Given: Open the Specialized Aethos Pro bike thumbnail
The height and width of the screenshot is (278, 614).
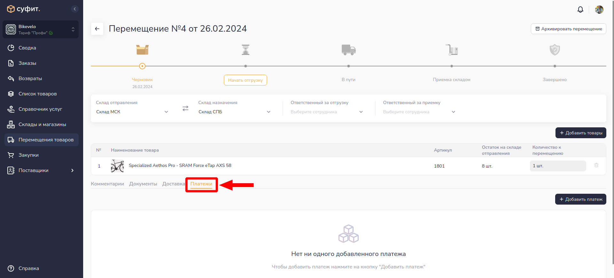Looking at the screenshot, I should point(117,166).
